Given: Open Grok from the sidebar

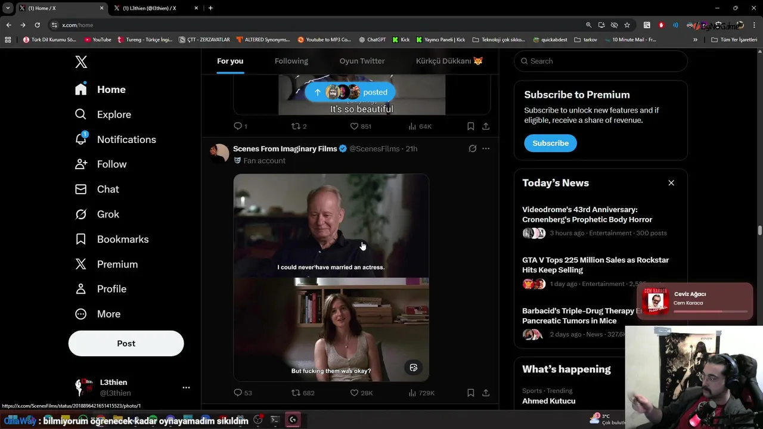Looking at the screenshot, I should pos(97,214).
